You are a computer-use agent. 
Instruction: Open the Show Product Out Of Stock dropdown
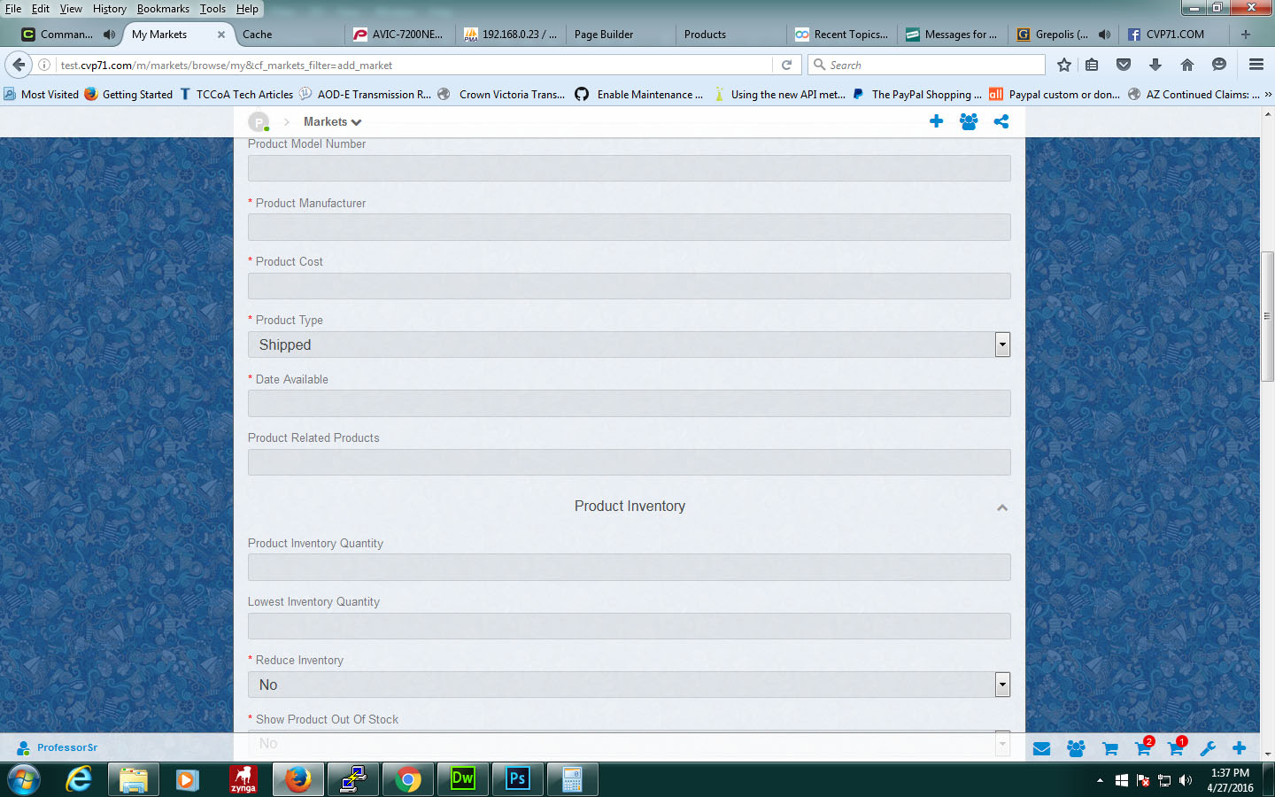pos(629,744)
